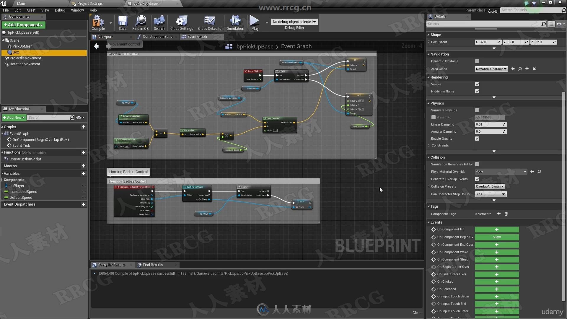Switch to the Viewport tab
Image resolution: width=567 pixels, height=319 pixels.
[x=105, y=36]
